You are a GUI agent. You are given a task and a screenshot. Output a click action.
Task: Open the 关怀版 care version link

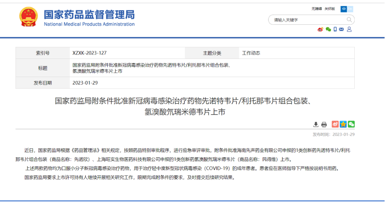click(x=329, y=9)
